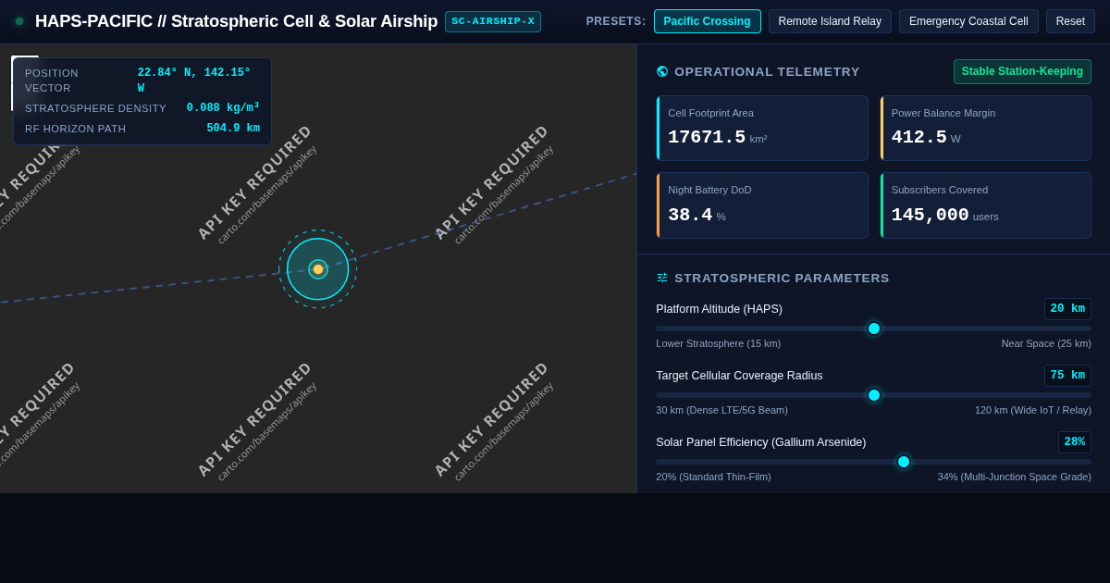Click the globe icon beside Operational Telemetry

coord(662,71)
